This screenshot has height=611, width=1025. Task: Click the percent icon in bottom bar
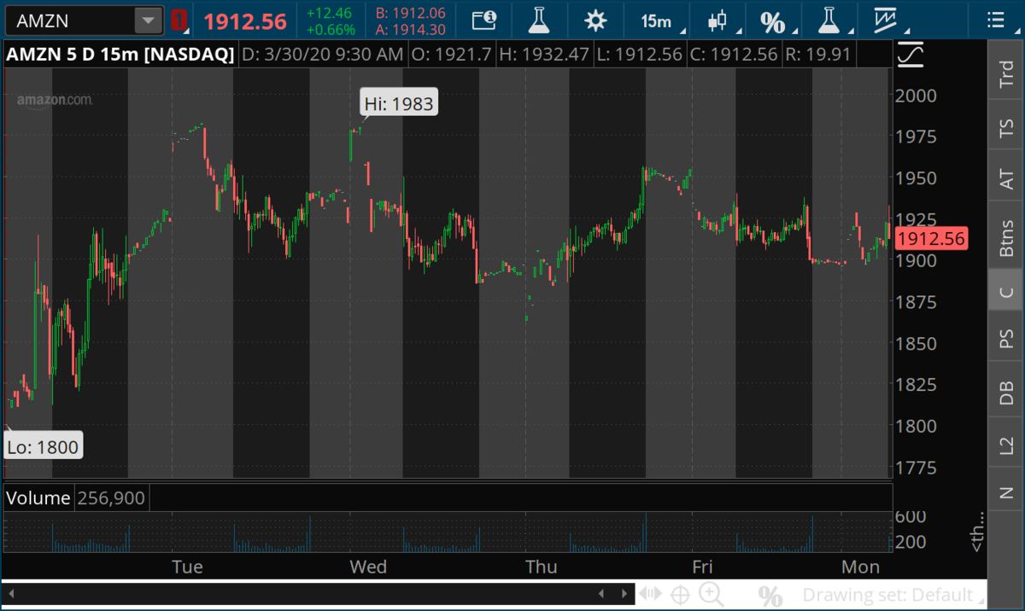(770, 595)
